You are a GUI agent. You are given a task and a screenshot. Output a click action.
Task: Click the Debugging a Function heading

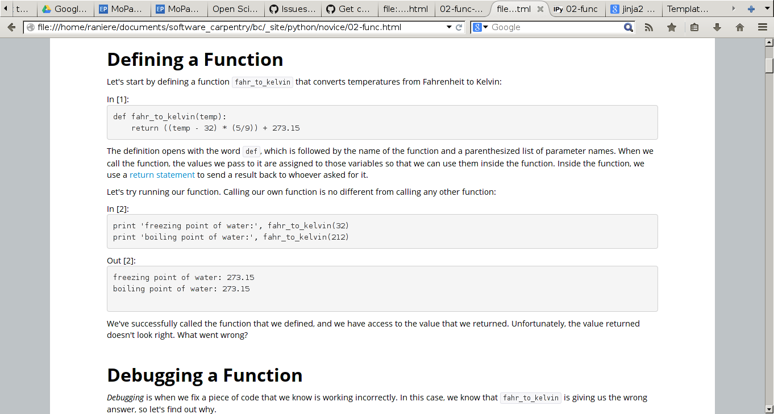pos(205,375)
